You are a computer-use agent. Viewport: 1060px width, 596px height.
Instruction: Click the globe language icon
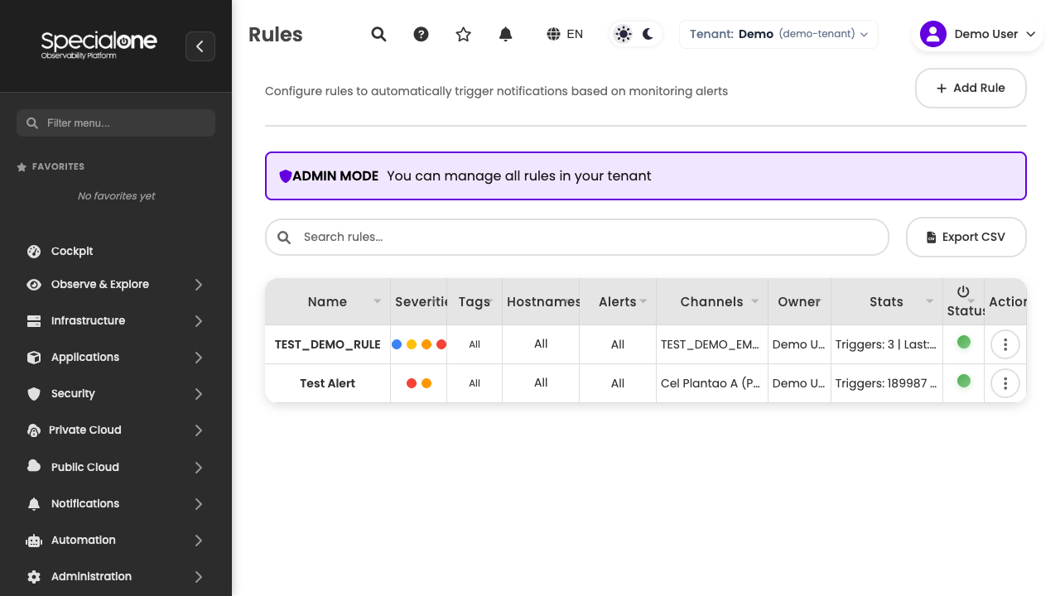553,34
